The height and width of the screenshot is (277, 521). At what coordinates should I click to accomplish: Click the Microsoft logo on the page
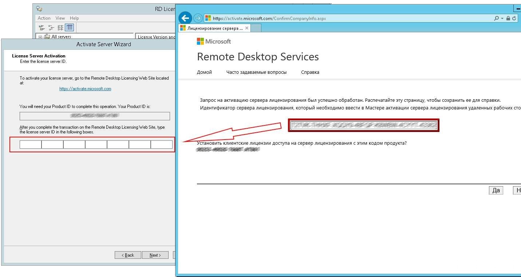[x=214, y=41]
